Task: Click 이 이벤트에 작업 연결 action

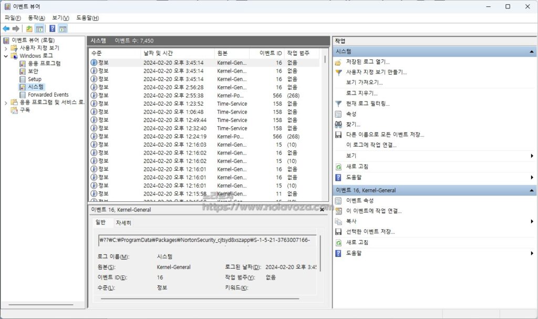Action: 374,211
